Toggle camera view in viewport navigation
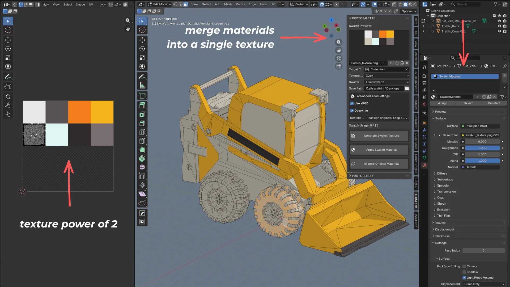This screenshot has height=287, width=510. [339, 58]
